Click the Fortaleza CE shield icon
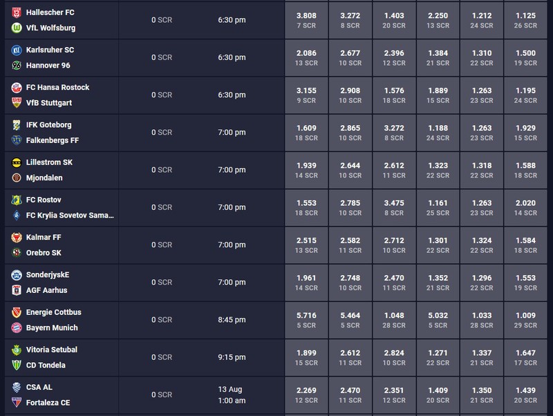Image resolution: width=553 pixels, height=416 pixels. [17, 402]
